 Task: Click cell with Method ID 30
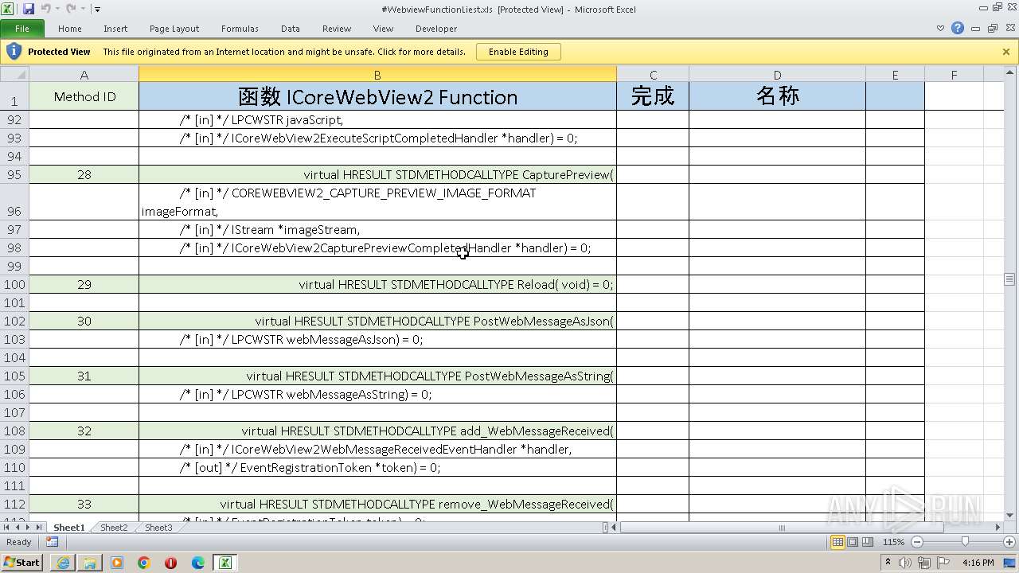pyautogui.click(x=84, y=321)
